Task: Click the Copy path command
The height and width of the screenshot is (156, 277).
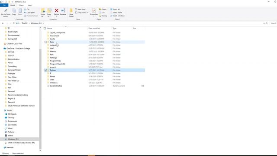Action: click(x=29, y=13)
